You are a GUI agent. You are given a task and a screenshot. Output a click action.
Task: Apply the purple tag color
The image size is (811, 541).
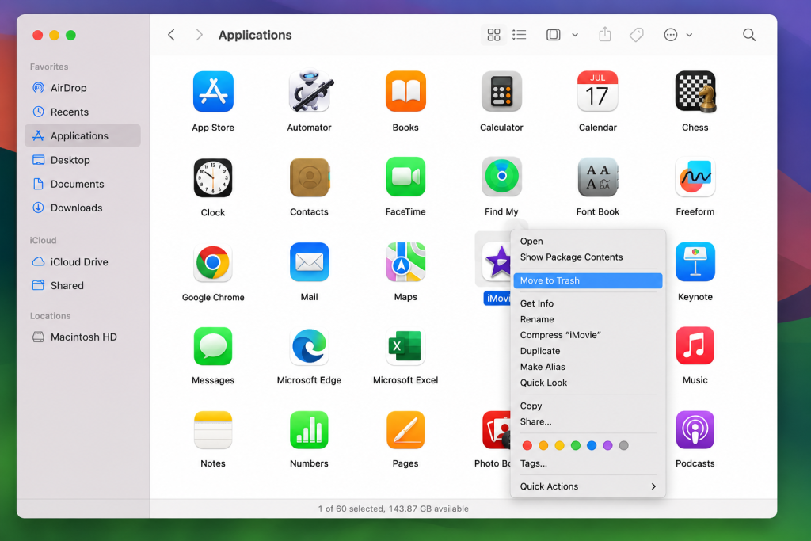pyautogui.click(x=607, y=445)
